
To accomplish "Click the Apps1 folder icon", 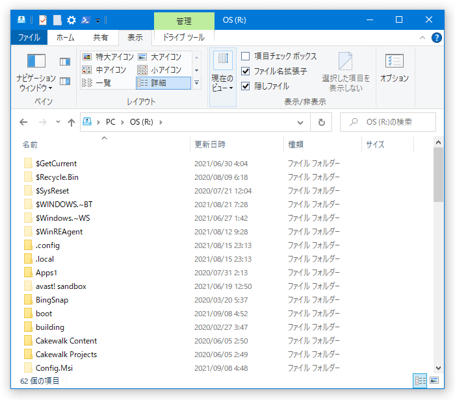I will [x=28, y=272].
